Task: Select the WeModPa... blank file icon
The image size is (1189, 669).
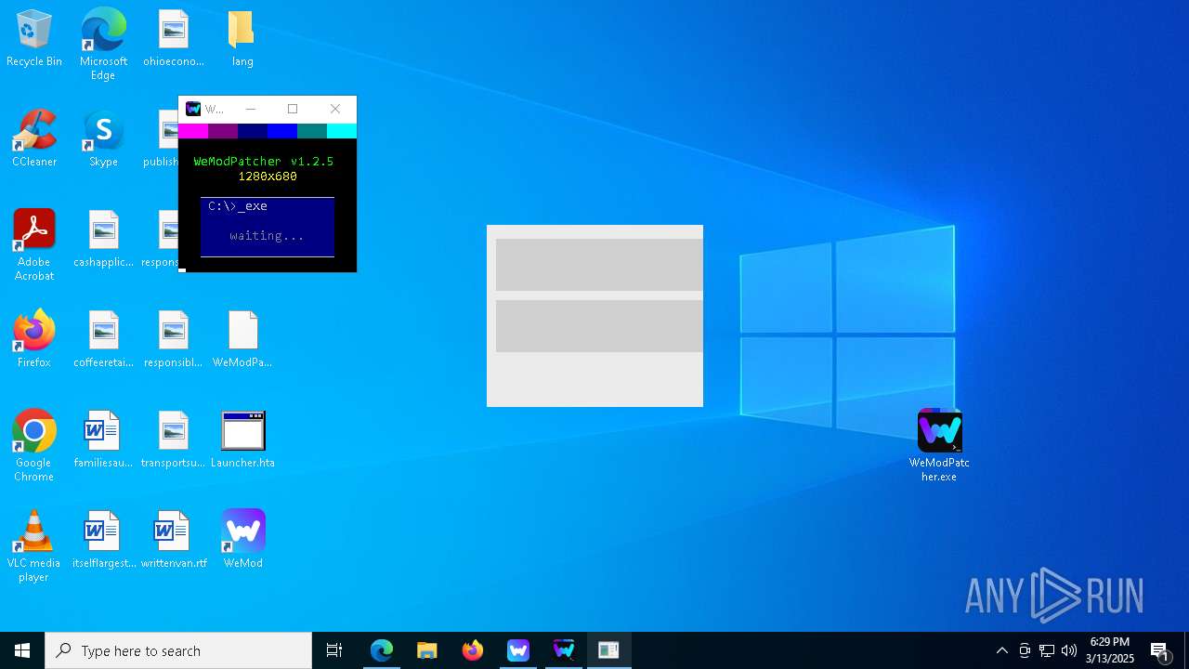Action: (x=242, y=340)
